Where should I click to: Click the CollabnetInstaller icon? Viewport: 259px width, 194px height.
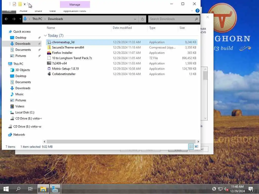(x=49, y=74)
